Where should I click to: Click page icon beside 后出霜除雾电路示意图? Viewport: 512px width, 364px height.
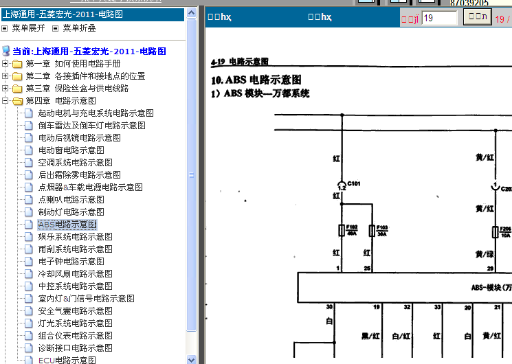point(29,175)
